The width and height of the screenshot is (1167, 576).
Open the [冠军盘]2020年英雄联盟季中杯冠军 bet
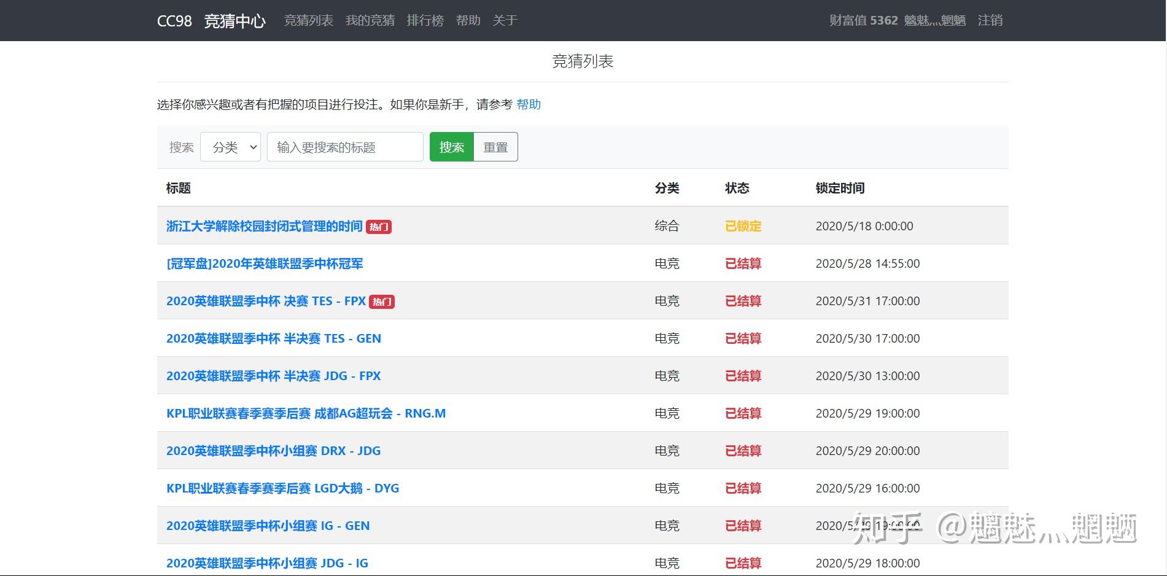265,263
